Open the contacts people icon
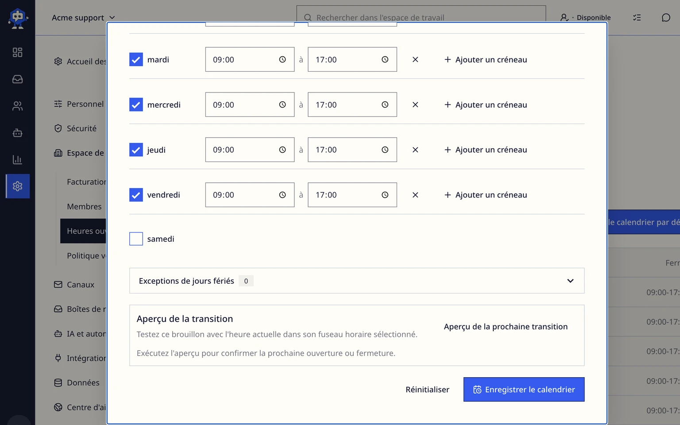This screenshot has height=425, width=680. tap(17, 106)
